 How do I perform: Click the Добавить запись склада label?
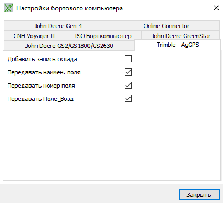[42, 59]
